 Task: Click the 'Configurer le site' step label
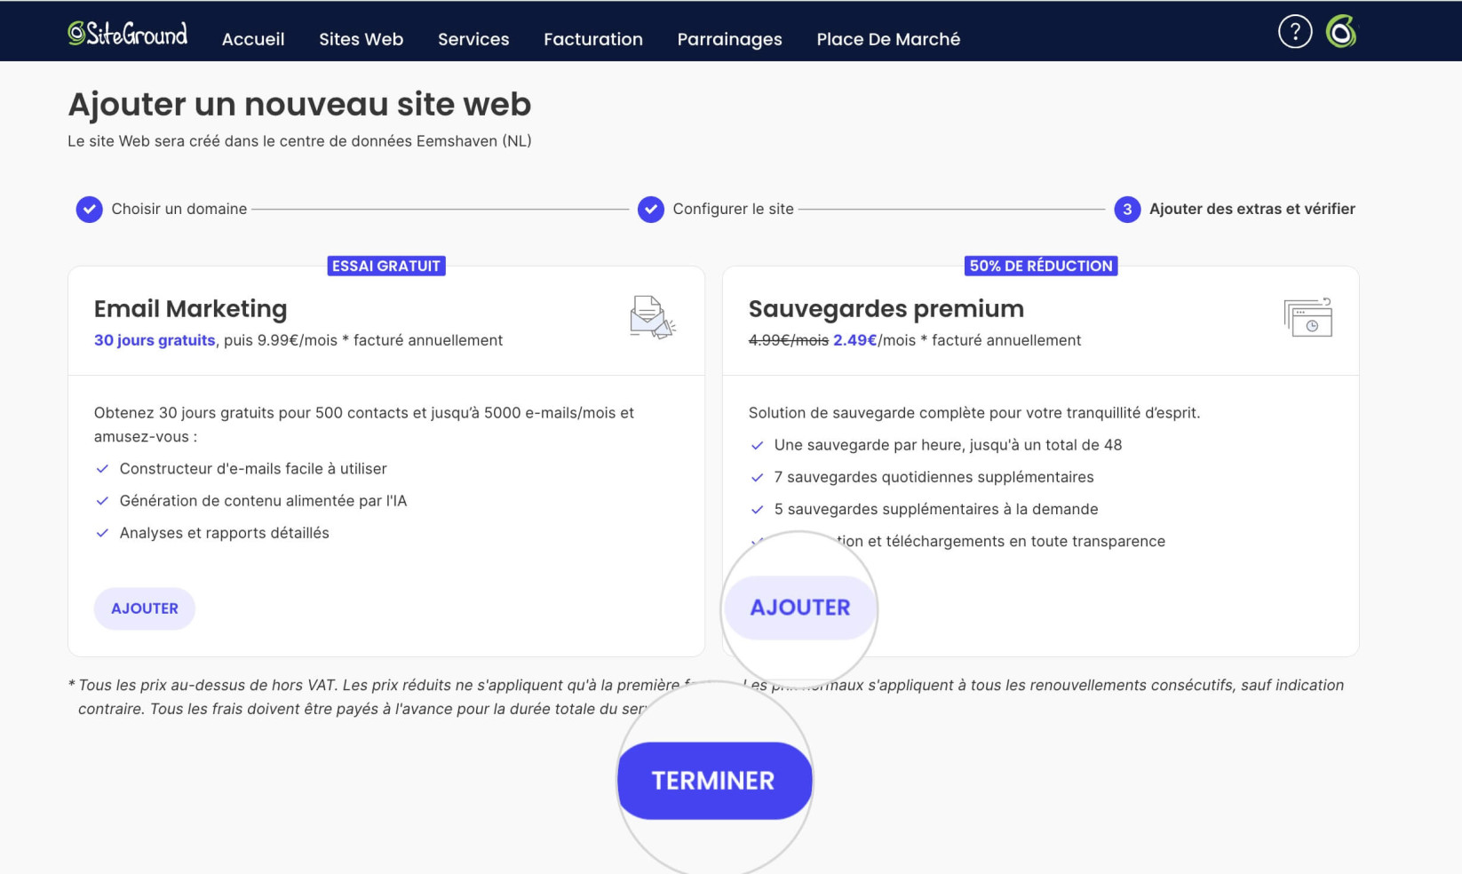[x=733, y=209]
